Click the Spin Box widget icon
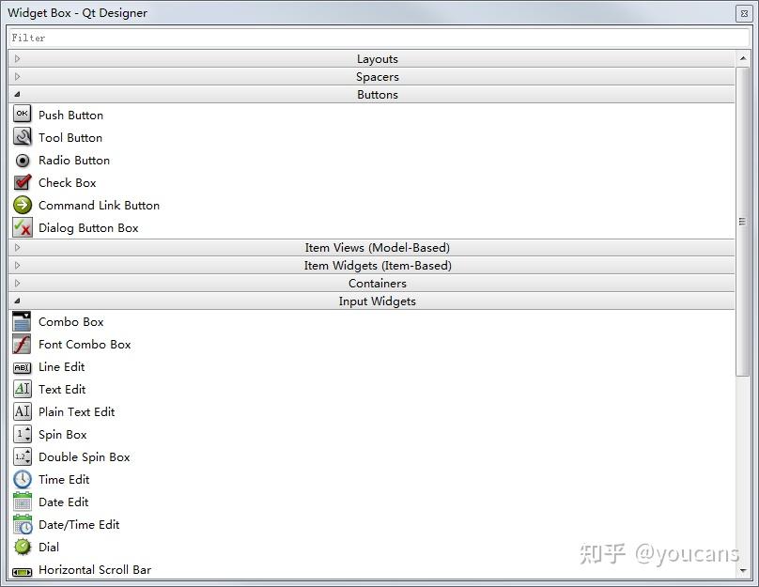 click(x=23, y=434)
